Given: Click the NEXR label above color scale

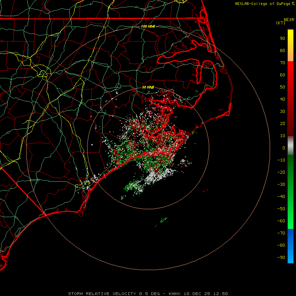Looking at the screenshot, I should (289, 20).
